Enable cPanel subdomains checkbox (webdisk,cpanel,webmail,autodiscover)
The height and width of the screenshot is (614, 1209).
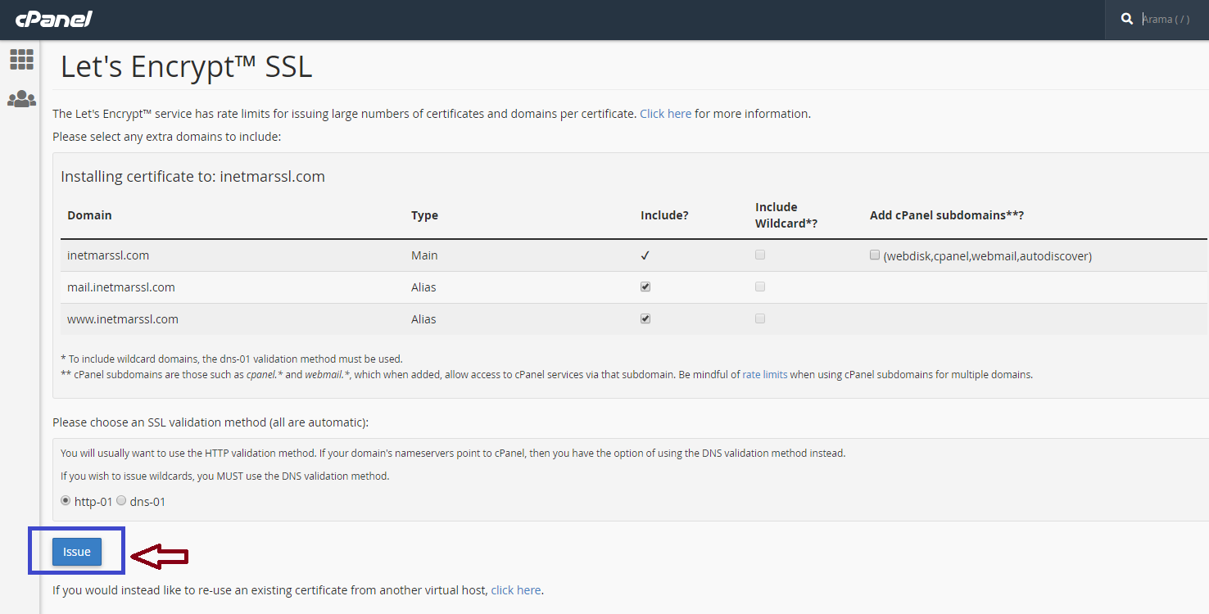point(875,255)
